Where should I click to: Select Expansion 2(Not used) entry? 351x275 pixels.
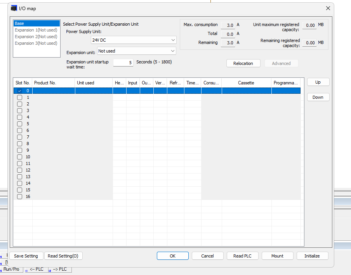36,37
